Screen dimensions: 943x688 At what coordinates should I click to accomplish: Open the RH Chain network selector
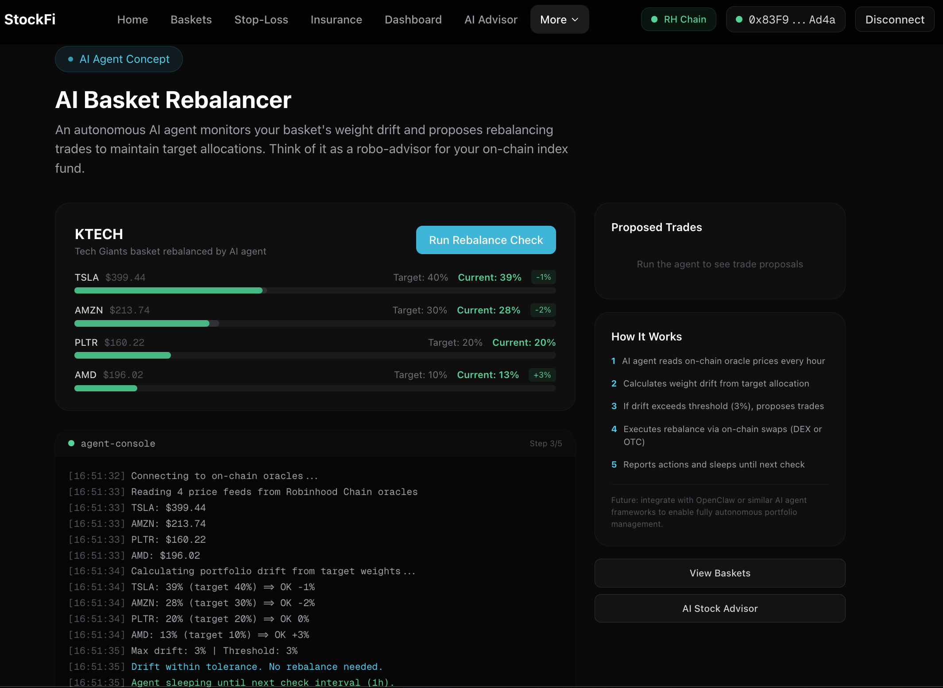coord(678,19)
